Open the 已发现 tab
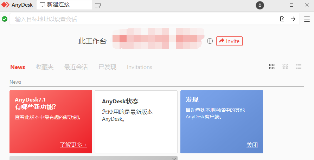This screenshot has width=314, height=160. (x=108, y=67)
